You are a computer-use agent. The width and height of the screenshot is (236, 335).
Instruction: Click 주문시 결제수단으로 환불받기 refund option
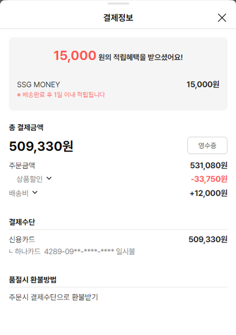point(53,297)
